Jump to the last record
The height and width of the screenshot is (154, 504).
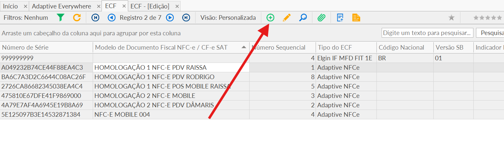186,18
